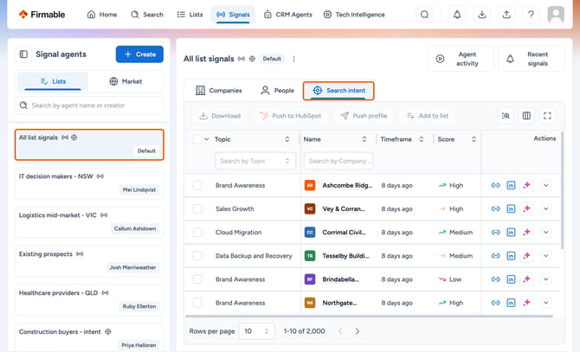Expand actions chevron for Corrimal Civil row

tap(545, 233)
